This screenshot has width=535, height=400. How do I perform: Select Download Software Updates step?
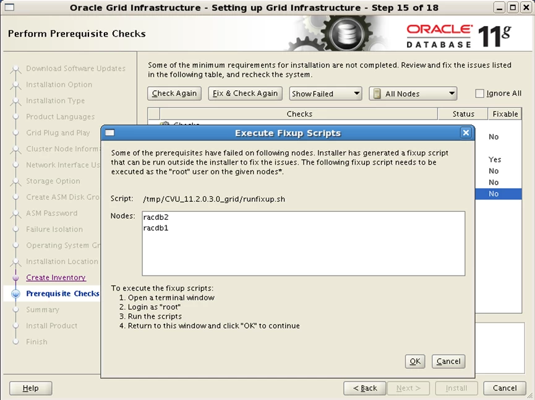coord(75,68)
